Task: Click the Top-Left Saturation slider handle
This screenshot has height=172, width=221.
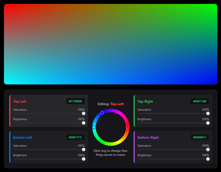Action: (x=84, y=113)
